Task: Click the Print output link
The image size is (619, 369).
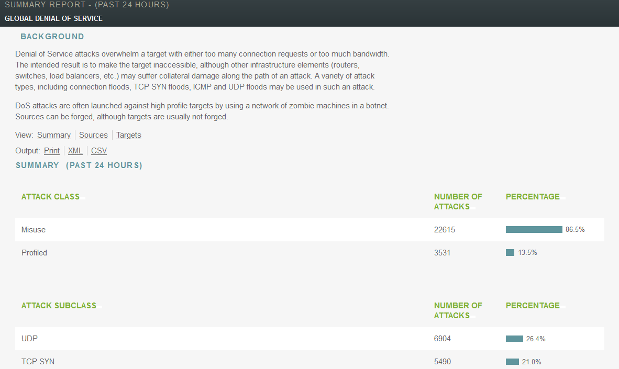Action: coord(52,151)
